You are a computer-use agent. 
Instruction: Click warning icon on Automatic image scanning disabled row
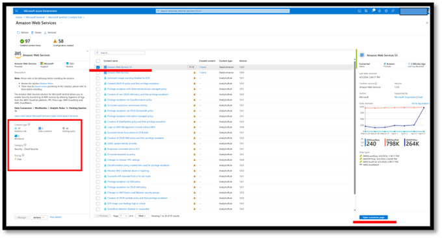pyautogui.click(x=194, y=78)
